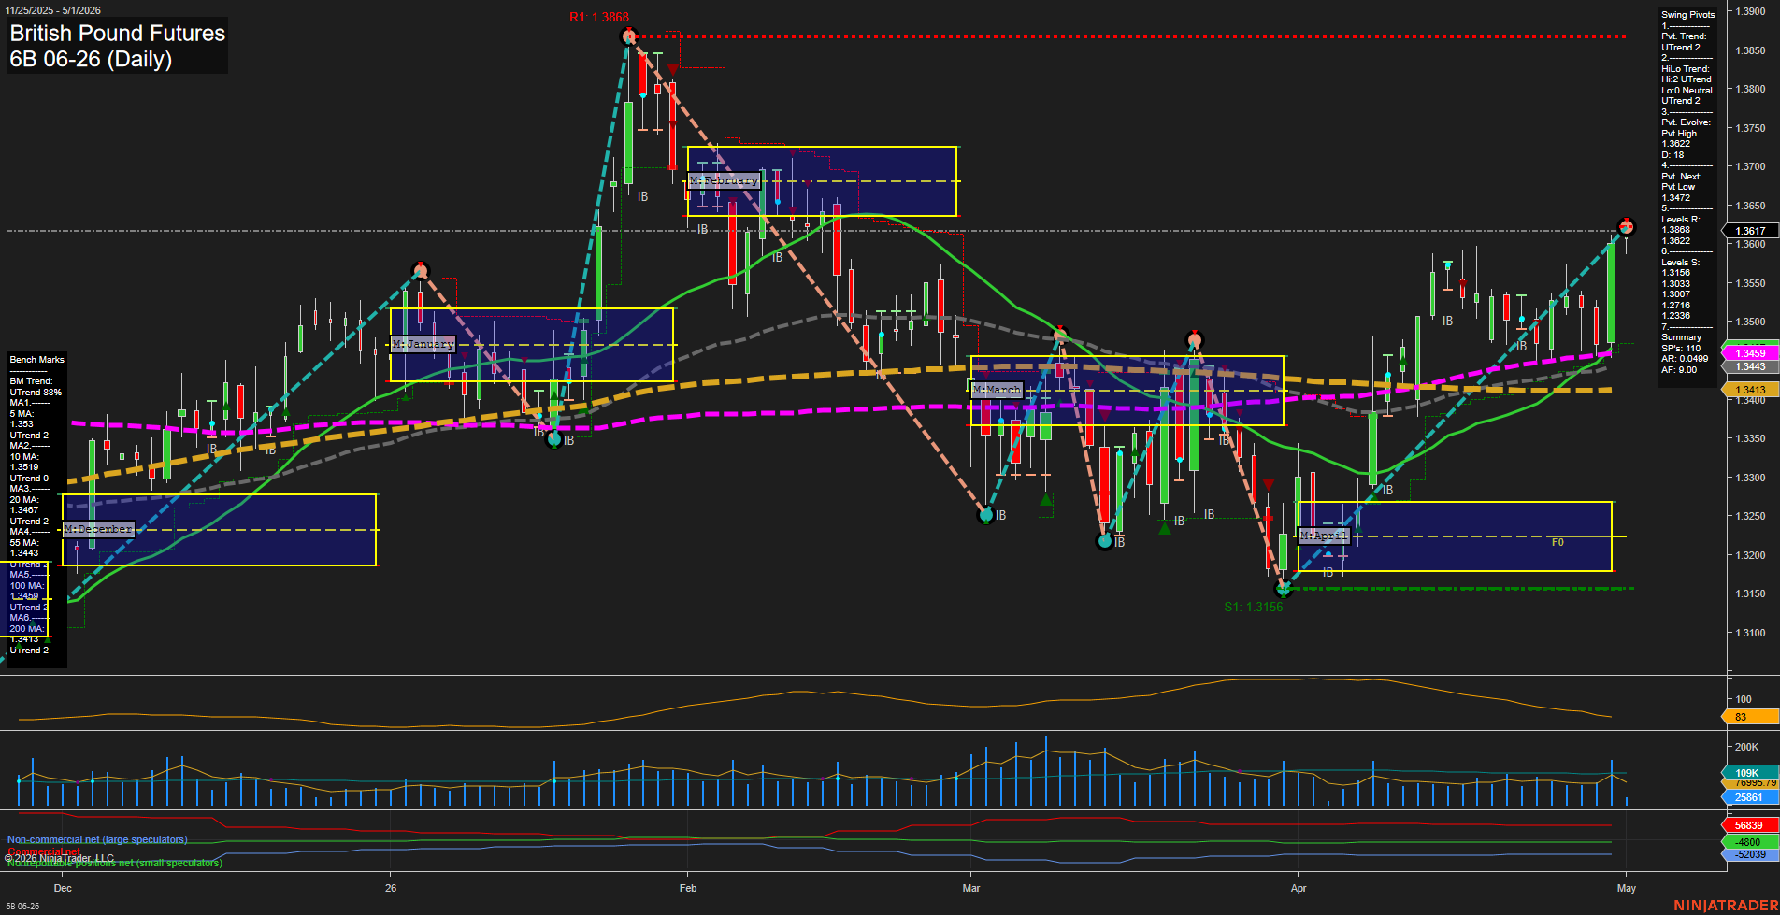1780x915 pixels.
Task: Click the F0 label in the April range box
Action: pyautogui.click(x=1557, y=542)
